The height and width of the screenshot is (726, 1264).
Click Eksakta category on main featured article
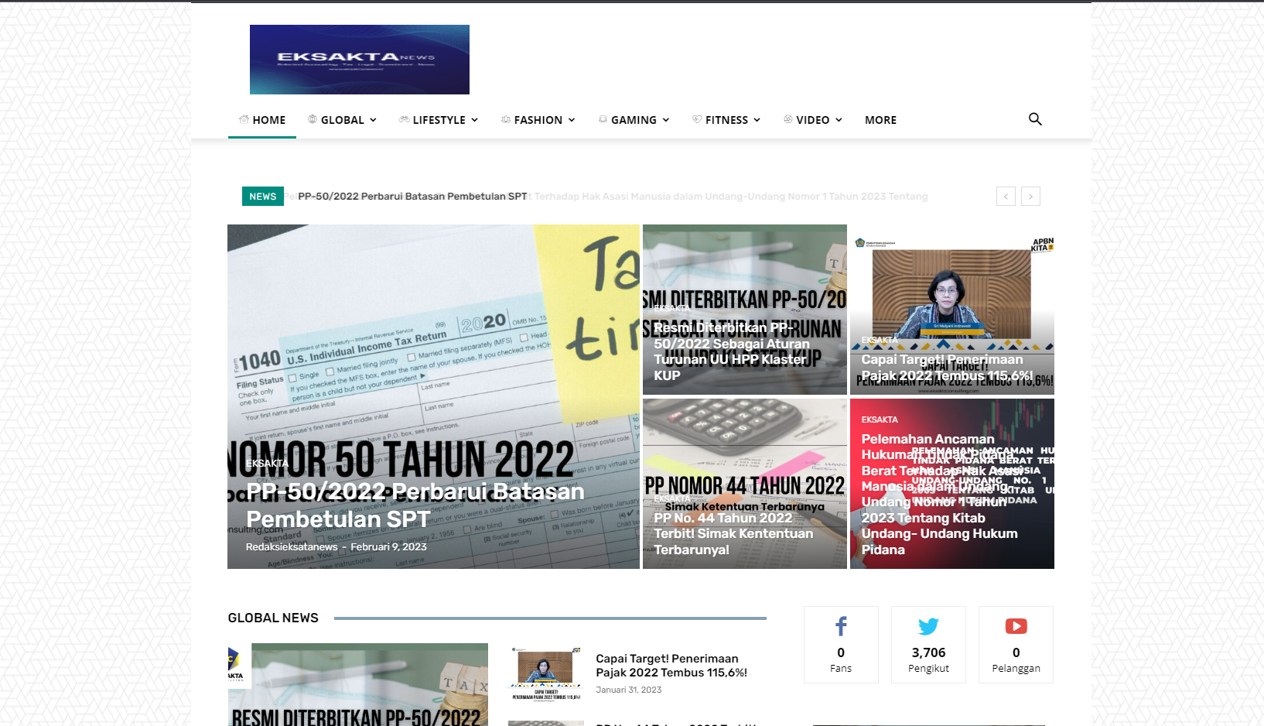267,463
